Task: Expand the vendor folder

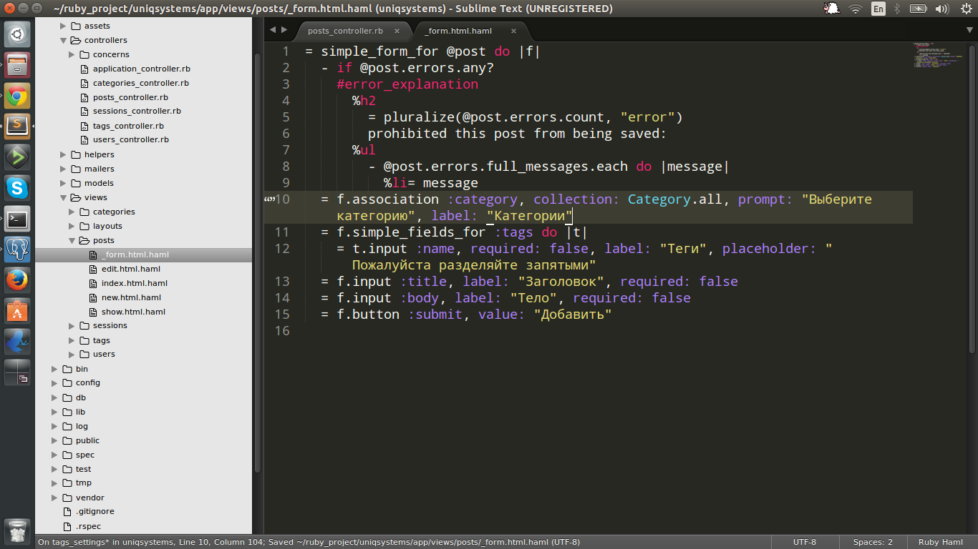Action: click(55, 498)
